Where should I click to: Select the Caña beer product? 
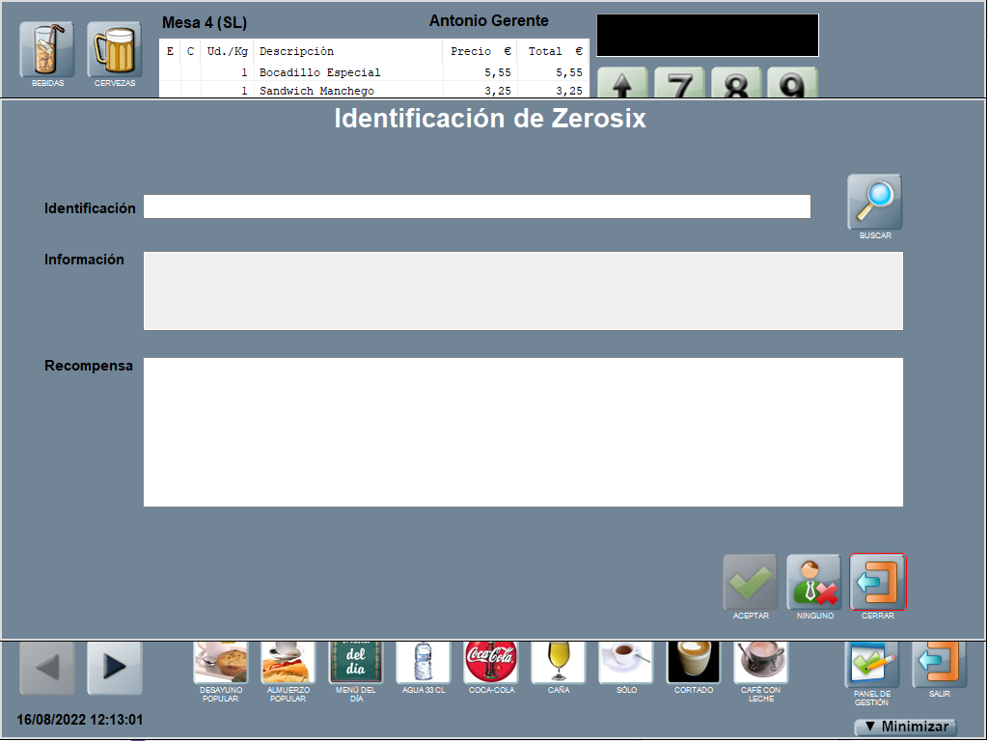pos(558,663)
